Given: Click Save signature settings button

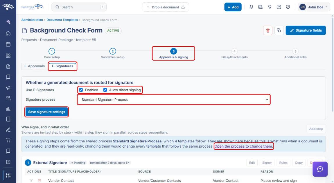Looking at the screenshot, I should pyautogui.click(x=47, y=112).
